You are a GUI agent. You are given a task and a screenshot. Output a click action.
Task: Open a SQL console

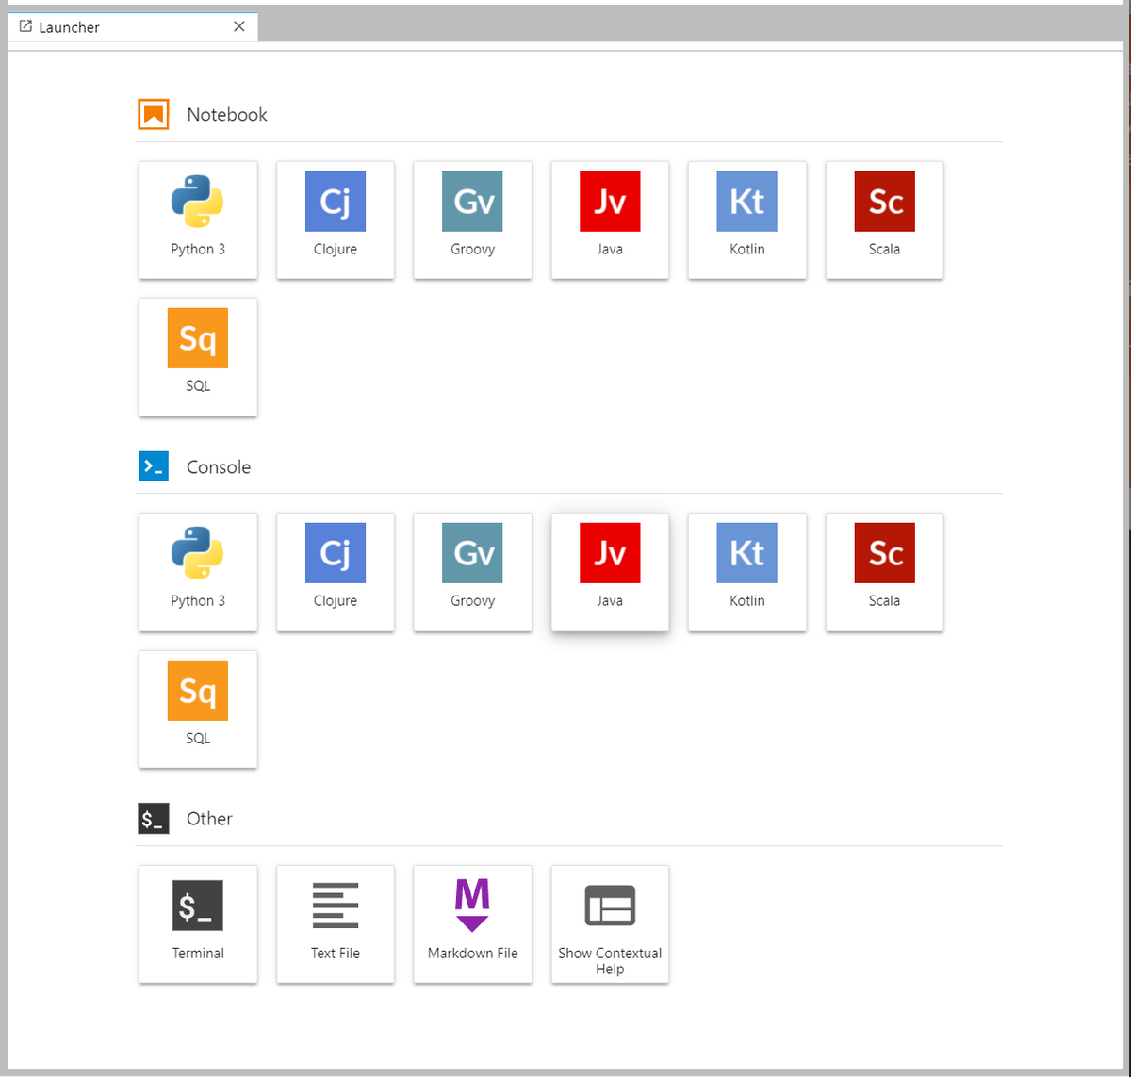(198, 709)
